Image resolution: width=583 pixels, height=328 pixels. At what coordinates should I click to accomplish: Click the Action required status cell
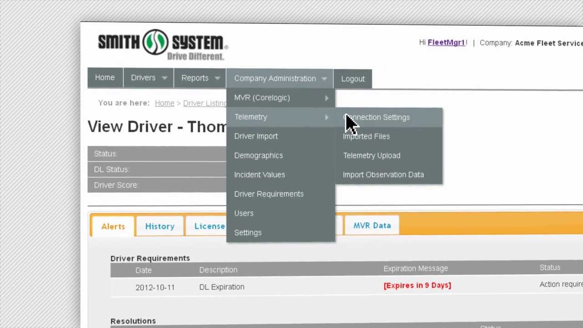(x=561, y=284)
